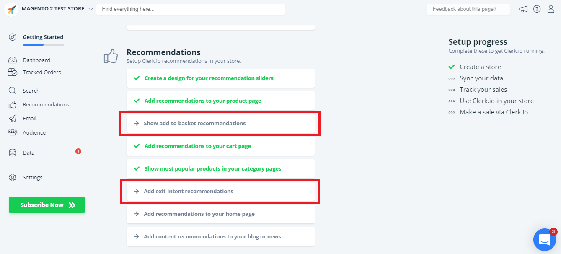Expand Add recommendations to your home page

pyautogui.click(x=220, y=214)
